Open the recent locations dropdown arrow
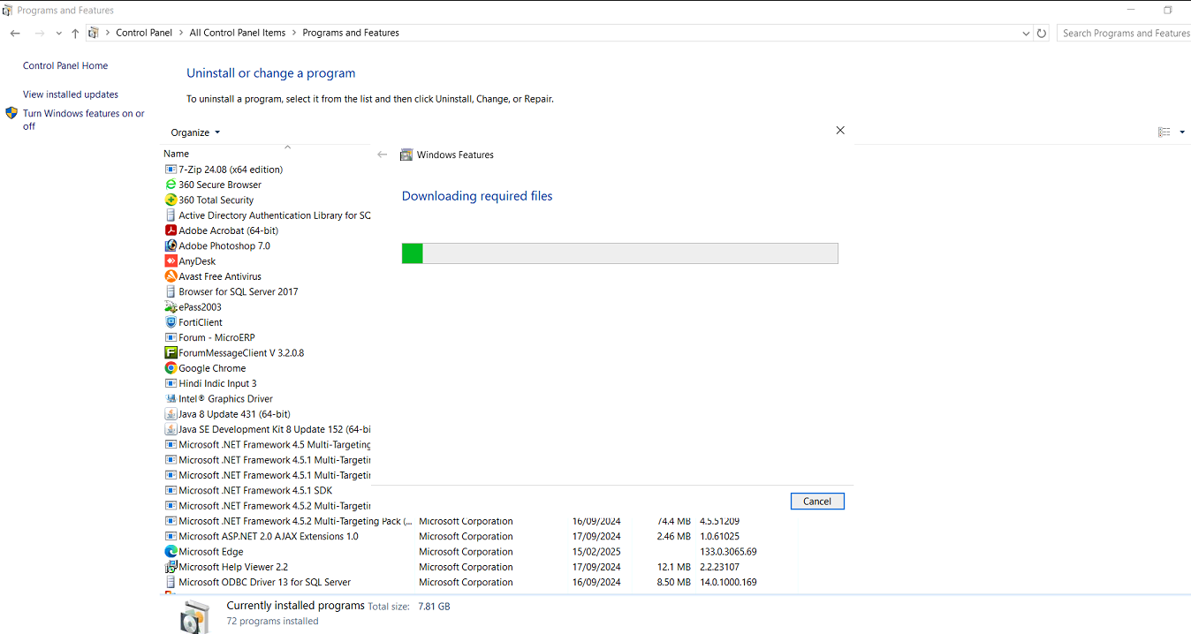1191x634 pixels. pyautogui.click(x=58, y=34)
